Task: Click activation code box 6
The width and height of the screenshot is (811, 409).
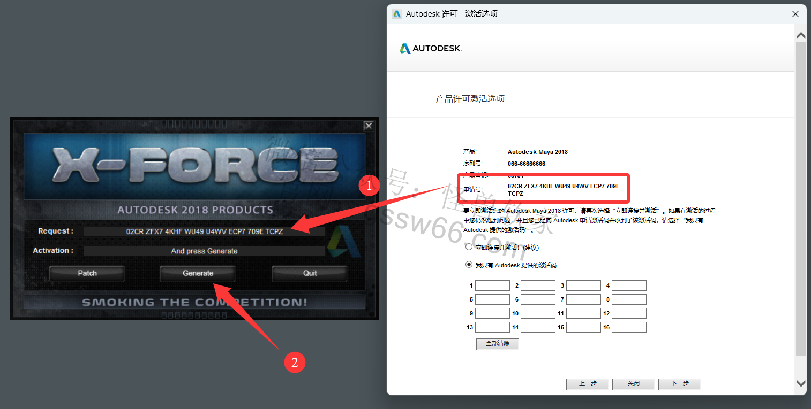Action: (538, 299)
